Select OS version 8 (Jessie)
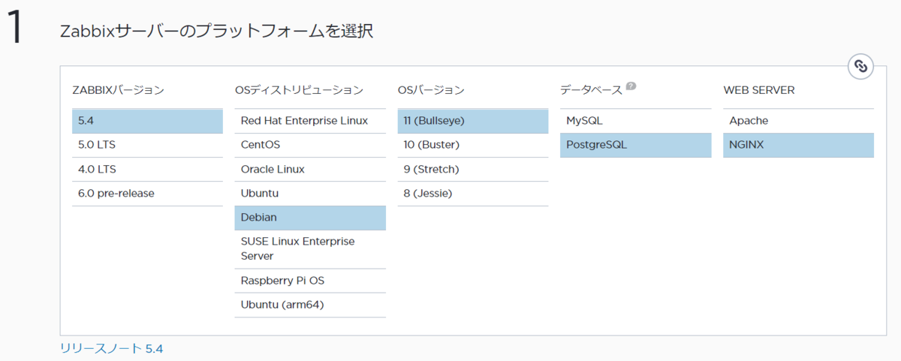The width and height of the screenshot is (901, 361). [x=473, y=194]
